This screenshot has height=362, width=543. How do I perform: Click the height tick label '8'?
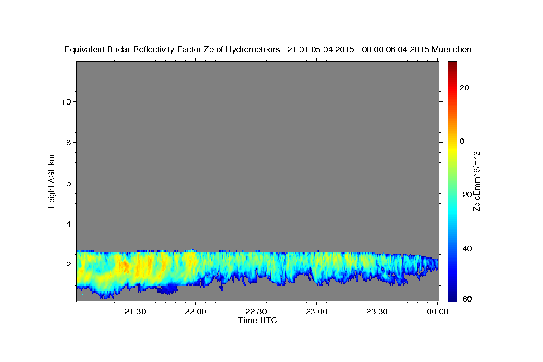click(69, 142)
